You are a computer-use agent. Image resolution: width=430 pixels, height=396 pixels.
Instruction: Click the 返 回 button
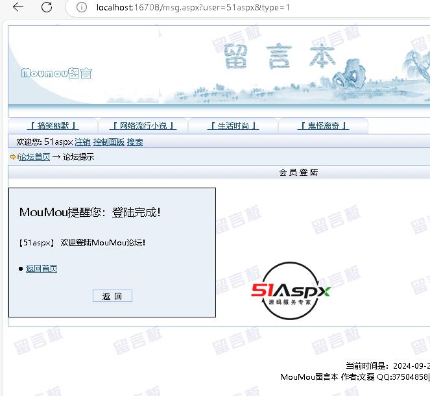point(112,296)
